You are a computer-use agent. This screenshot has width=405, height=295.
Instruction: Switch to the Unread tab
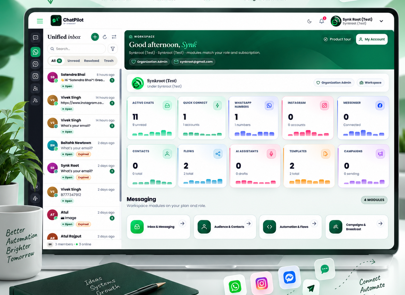[74, 61]
